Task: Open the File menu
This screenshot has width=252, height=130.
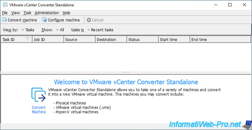Action: pos(4,13)
